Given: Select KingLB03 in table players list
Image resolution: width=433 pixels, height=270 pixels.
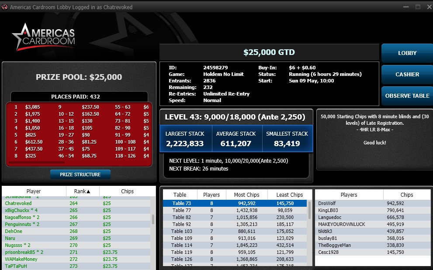Looking at the screenshot, I should pos(373,210).
